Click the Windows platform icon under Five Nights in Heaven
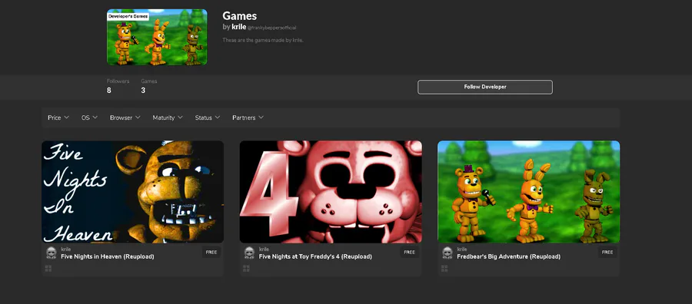Image resolution: width=692 pixels, height=304 pixels. [x=48, y=269]
